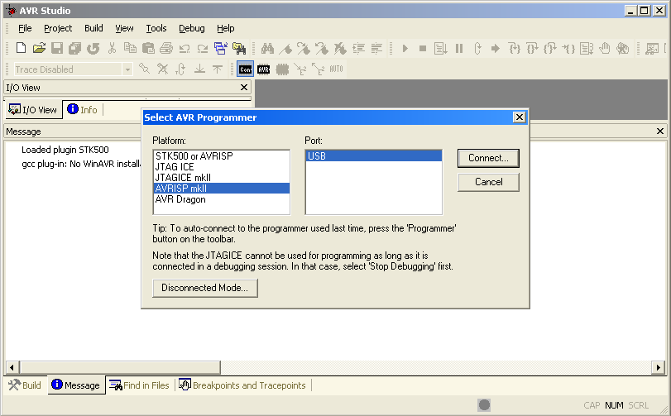The image size is (671, 416).
Task: Click the NUM indicator in the status bar
Action: coord(614,405)
